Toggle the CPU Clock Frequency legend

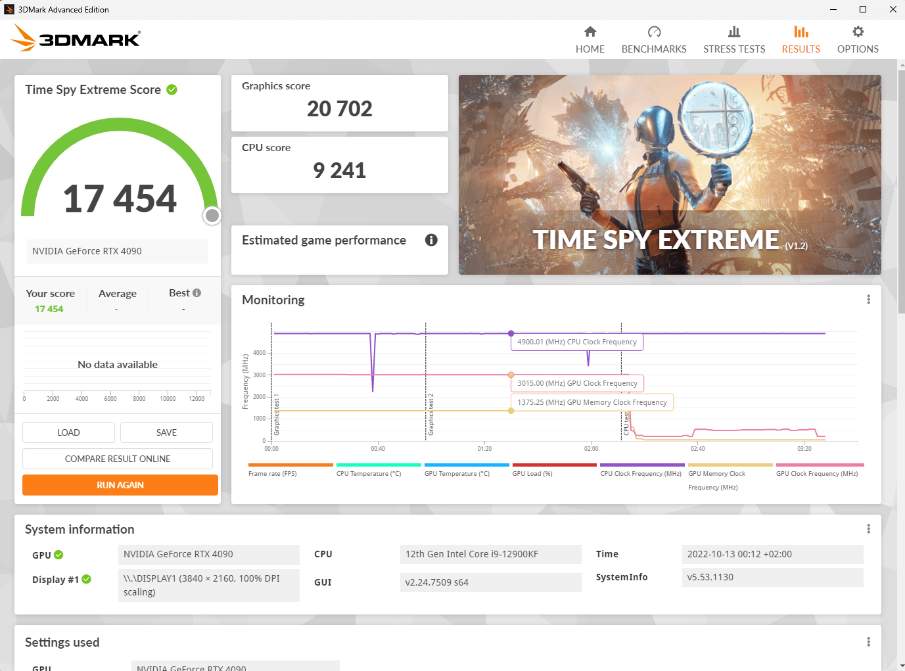(x=641, y=470)
